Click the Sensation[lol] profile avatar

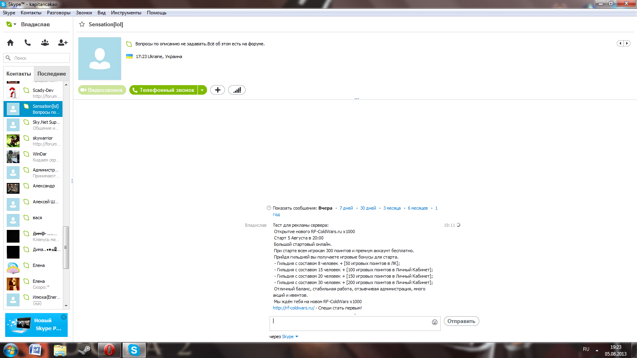point(100,58)
